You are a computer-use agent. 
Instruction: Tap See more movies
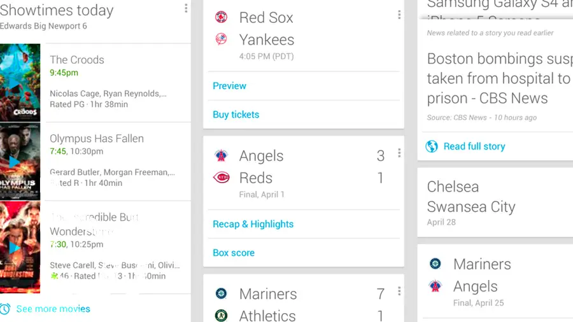pyautogui.click(x=53, y=309)
